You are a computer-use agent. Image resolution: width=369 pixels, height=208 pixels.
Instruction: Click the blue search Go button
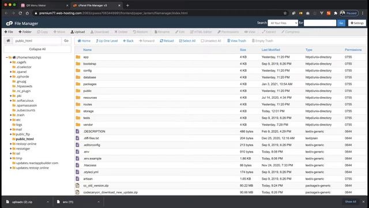click(x=341, y=23)
